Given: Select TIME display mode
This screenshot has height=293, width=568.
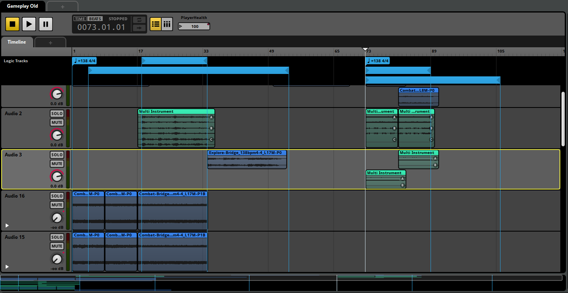Looking at the screenshot, I should tap(80, 19).
